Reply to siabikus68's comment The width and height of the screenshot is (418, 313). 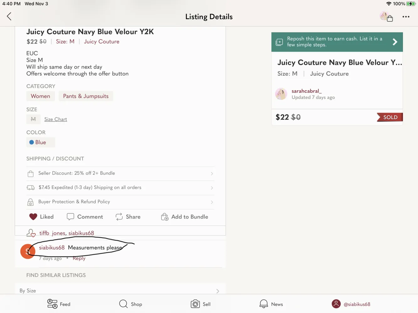click(x=79, y=258)
